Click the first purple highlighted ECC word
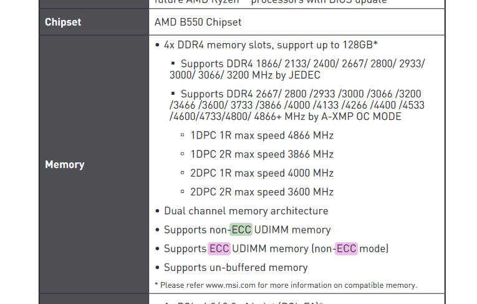This screenshot has height=304, width=477. coord(219,248)
